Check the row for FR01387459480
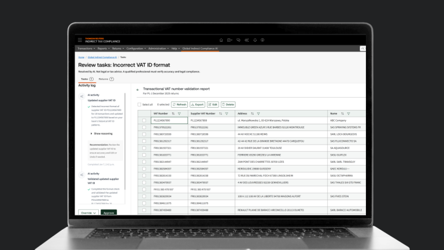This screenshot has height=250, width=444. click(x=144, y=210)
